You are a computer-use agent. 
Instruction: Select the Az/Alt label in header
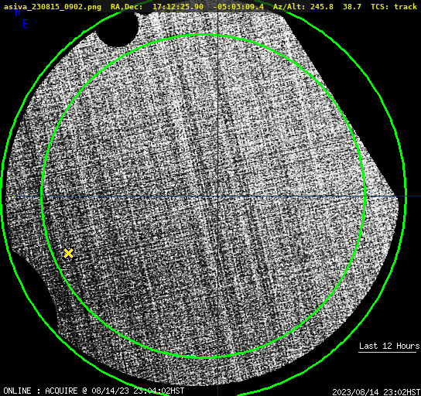(x=289, y=6)
